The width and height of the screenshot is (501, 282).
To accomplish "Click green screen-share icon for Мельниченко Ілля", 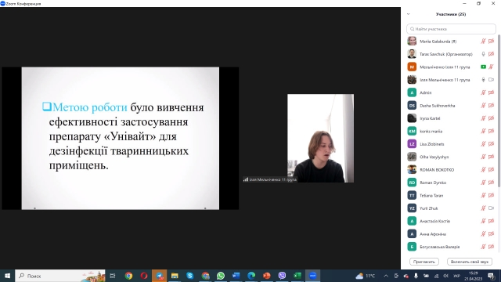I will pyautogui.click(x=483, y=67).
